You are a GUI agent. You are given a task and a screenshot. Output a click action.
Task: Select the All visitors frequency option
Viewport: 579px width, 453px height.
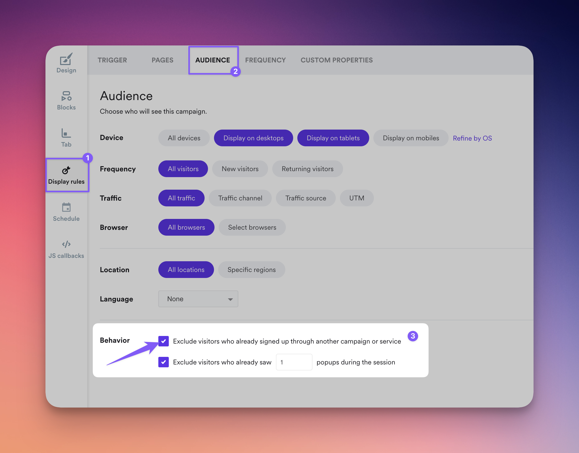pos(183,169)
